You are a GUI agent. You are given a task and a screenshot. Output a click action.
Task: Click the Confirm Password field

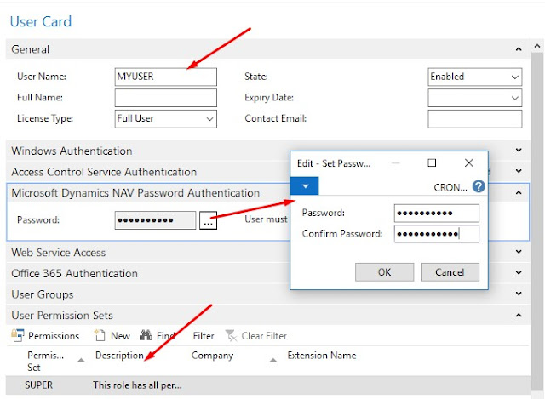[x=436, y=233]
